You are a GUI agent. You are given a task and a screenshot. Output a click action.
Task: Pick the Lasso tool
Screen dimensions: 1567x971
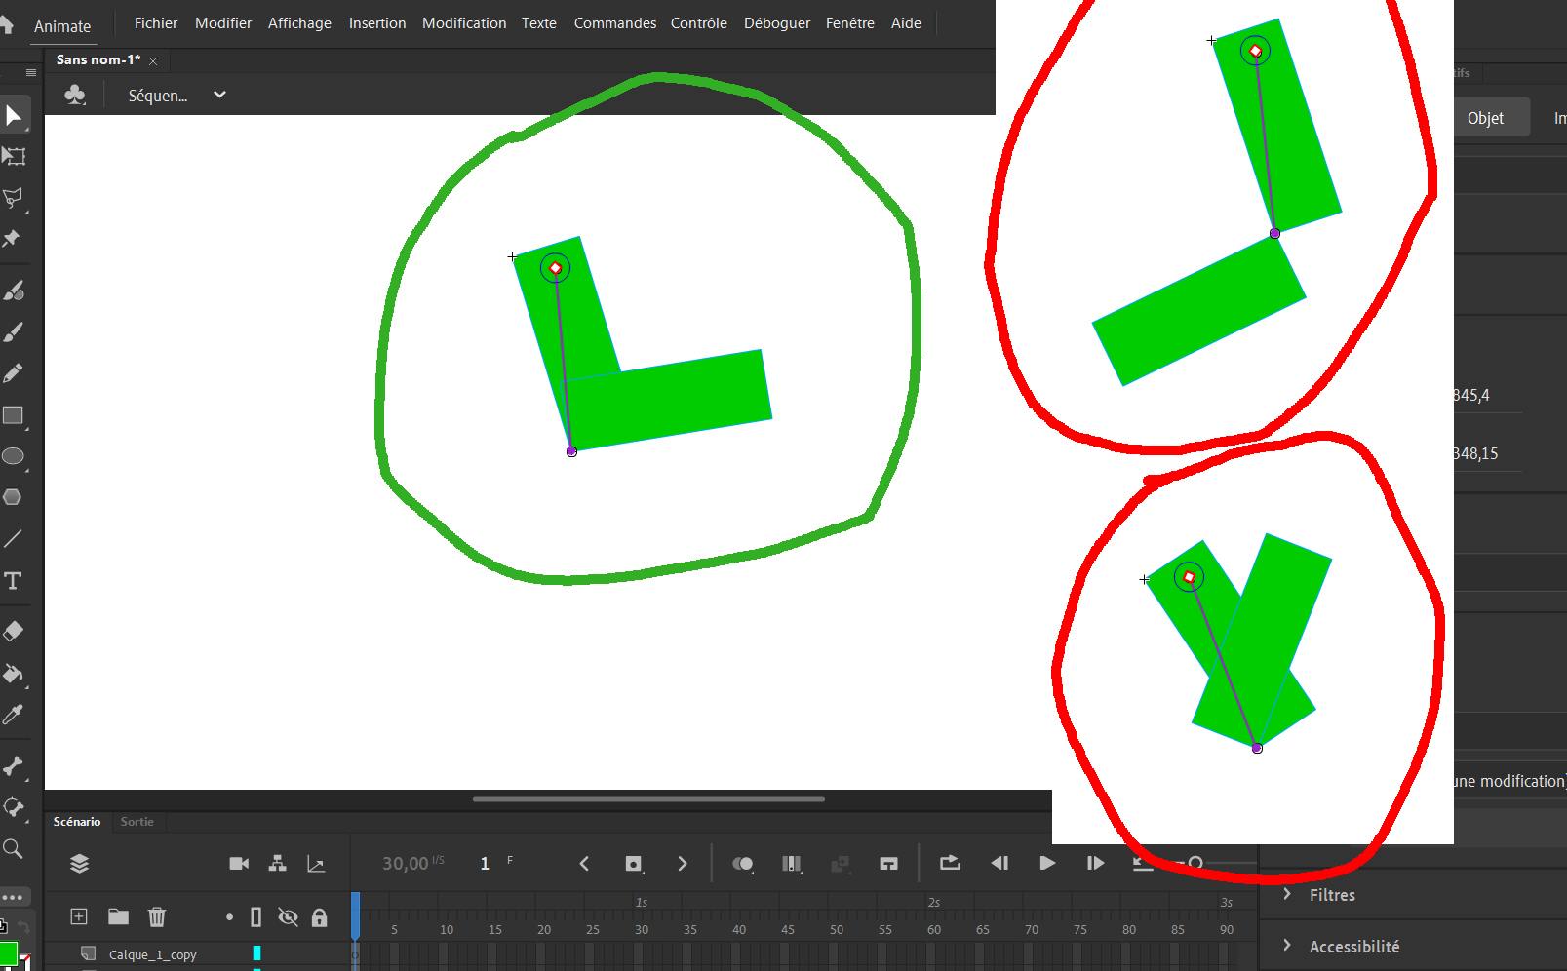[x=15, y=199]
